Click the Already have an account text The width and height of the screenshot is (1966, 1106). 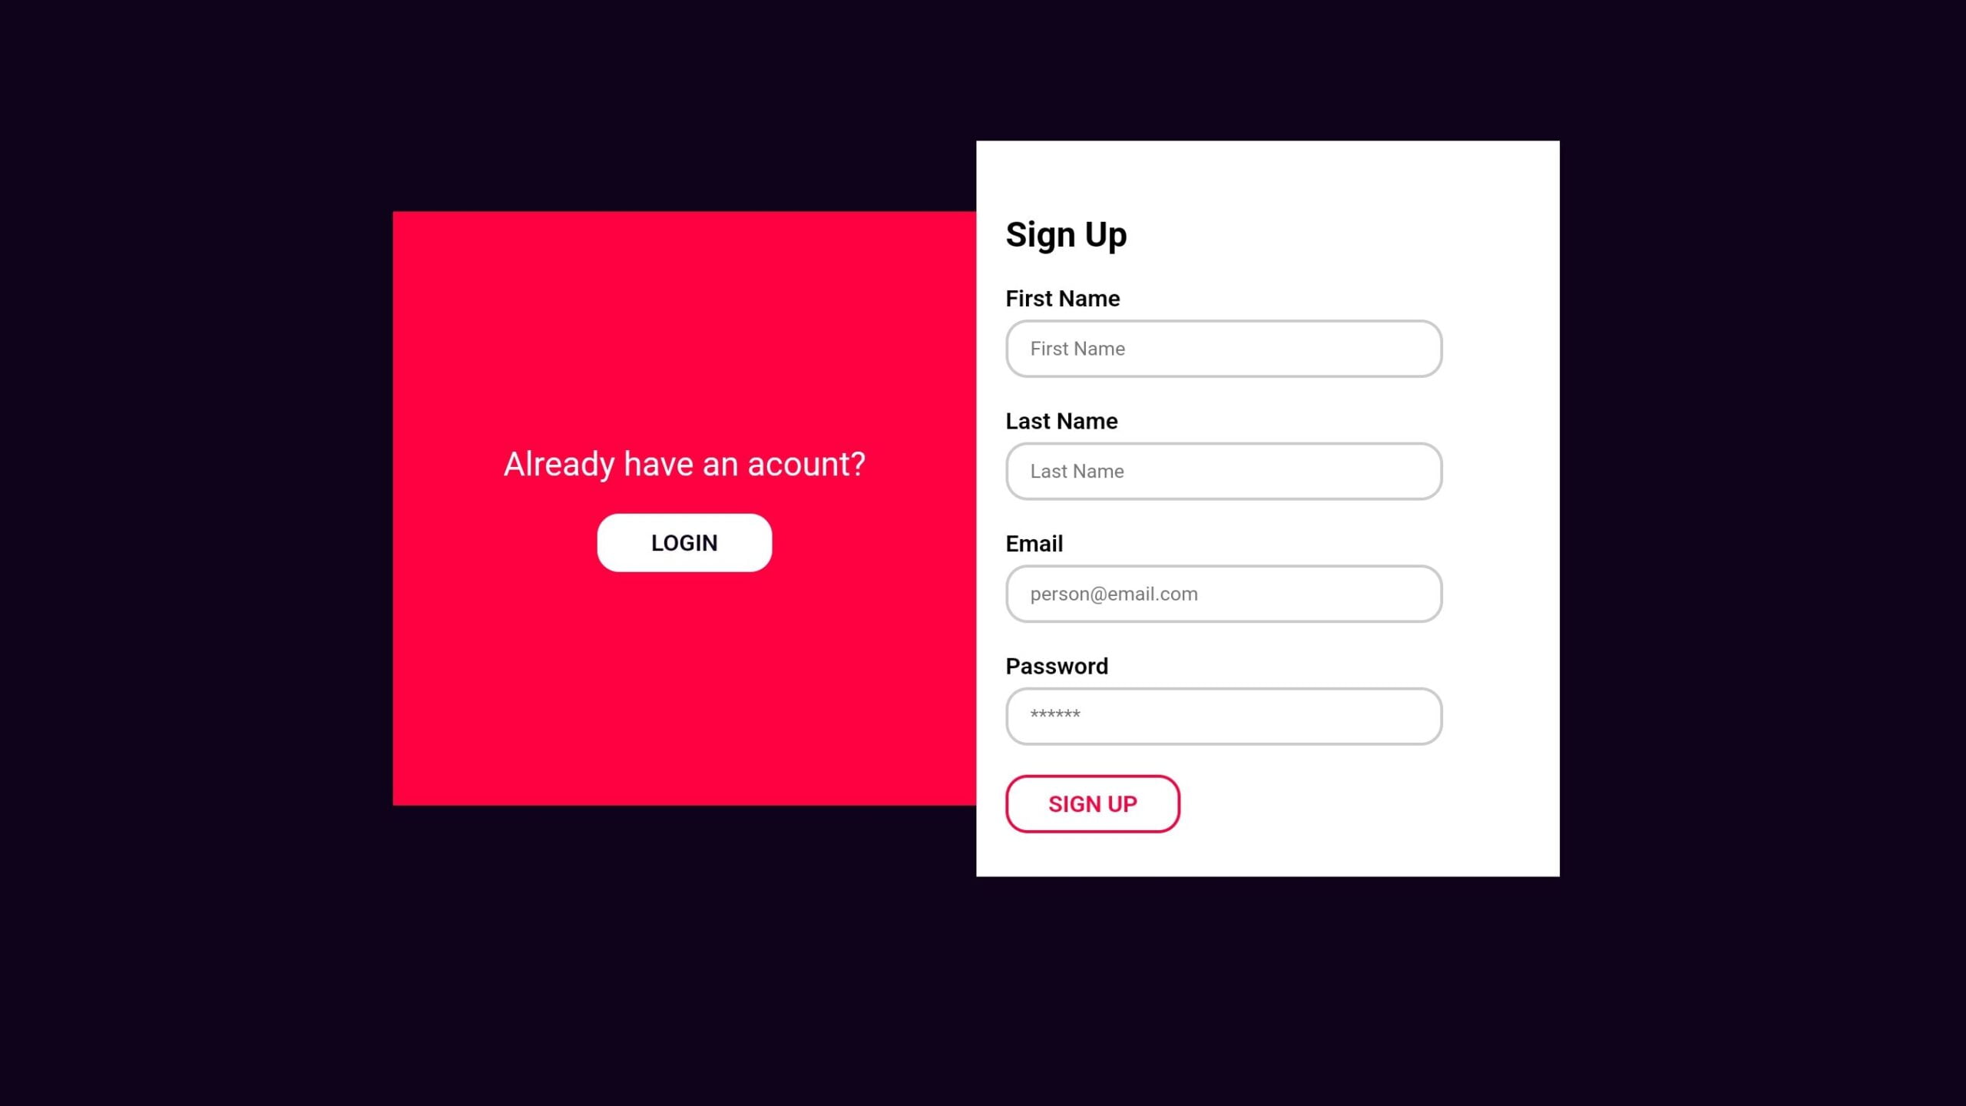pyautogui.click(x=683, y=463)
